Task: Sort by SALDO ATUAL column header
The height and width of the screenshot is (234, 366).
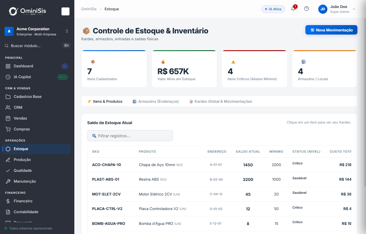Action: coord(248,152)
